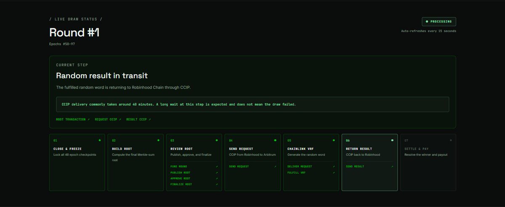
Task: Click the Settle & Pay step title
Action: point(416,149)
